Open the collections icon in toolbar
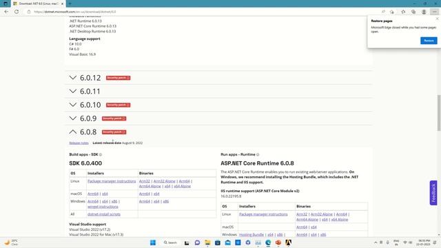The height and width of the screenshot is (248, 441). click(413, 12)
